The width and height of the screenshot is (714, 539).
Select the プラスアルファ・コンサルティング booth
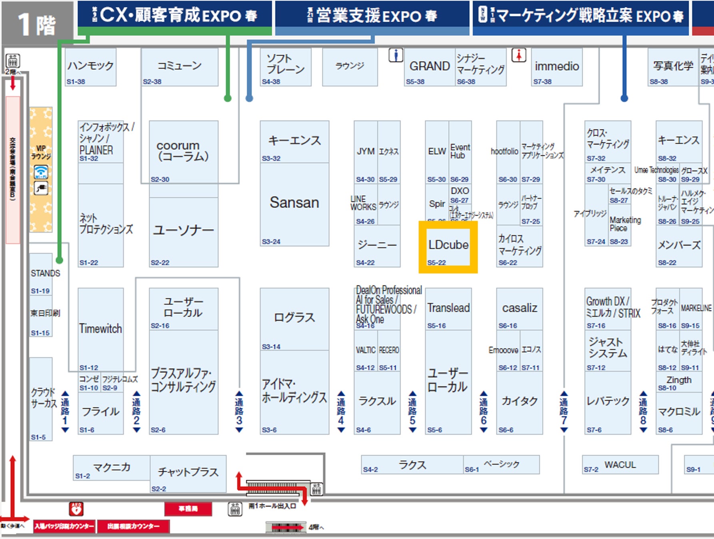click(x=184, y=382)
